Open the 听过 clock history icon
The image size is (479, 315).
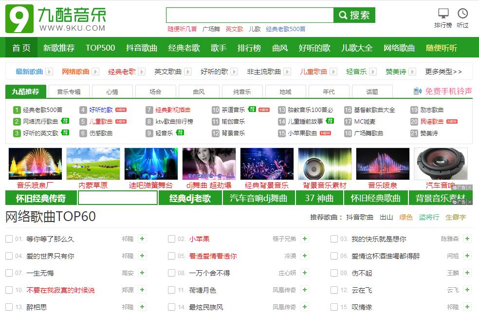pos(462,14)
